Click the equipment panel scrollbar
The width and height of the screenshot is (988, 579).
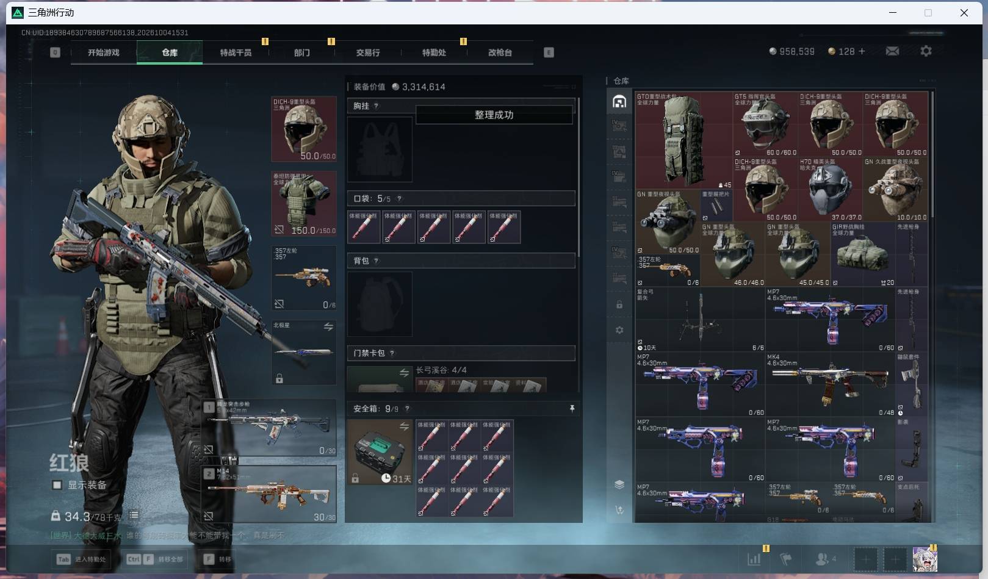(x=579, y=177)
